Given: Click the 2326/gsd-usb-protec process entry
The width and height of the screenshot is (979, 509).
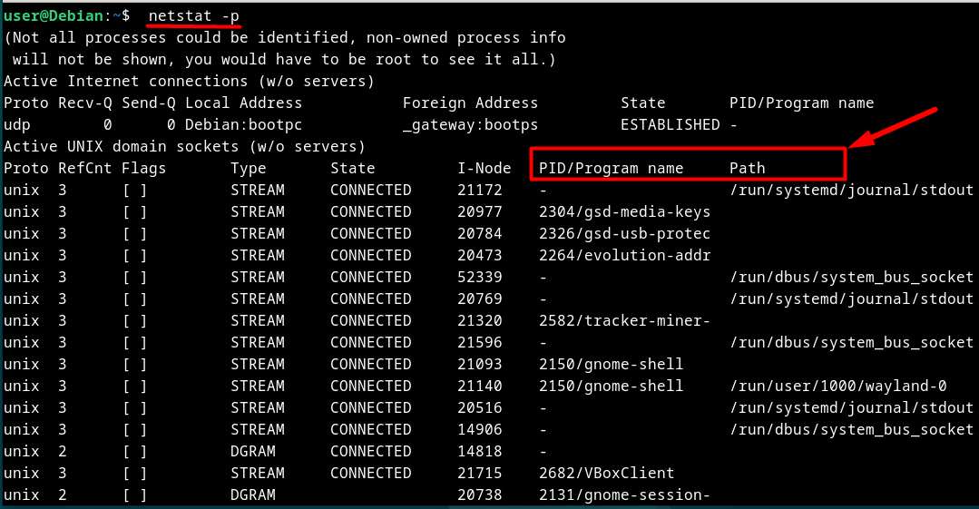Looking at the screenshot, I should (624, 233).
